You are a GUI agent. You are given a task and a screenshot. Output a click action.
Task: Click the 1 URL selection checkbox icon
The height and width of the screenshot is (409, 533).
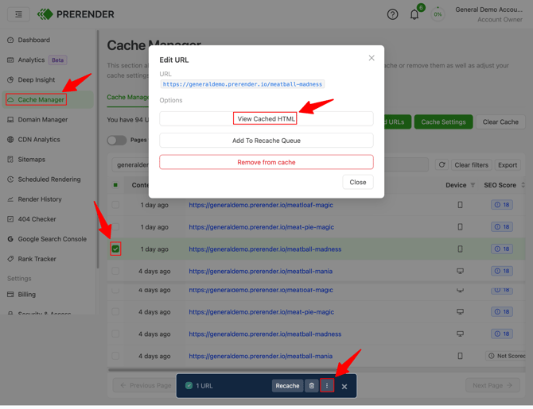pos(189,386)
